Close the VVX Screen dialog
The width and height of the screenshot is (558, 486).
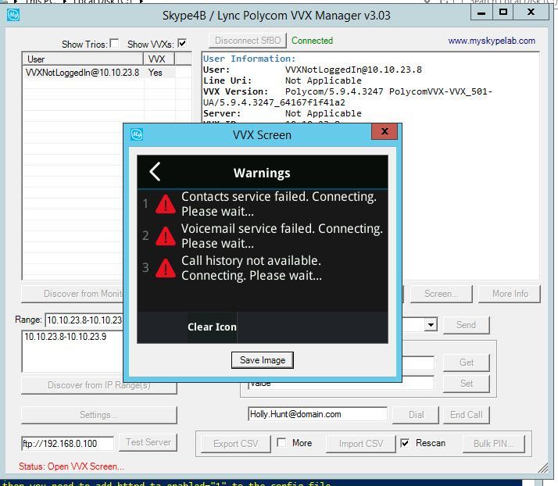click(x=385, y=131)
